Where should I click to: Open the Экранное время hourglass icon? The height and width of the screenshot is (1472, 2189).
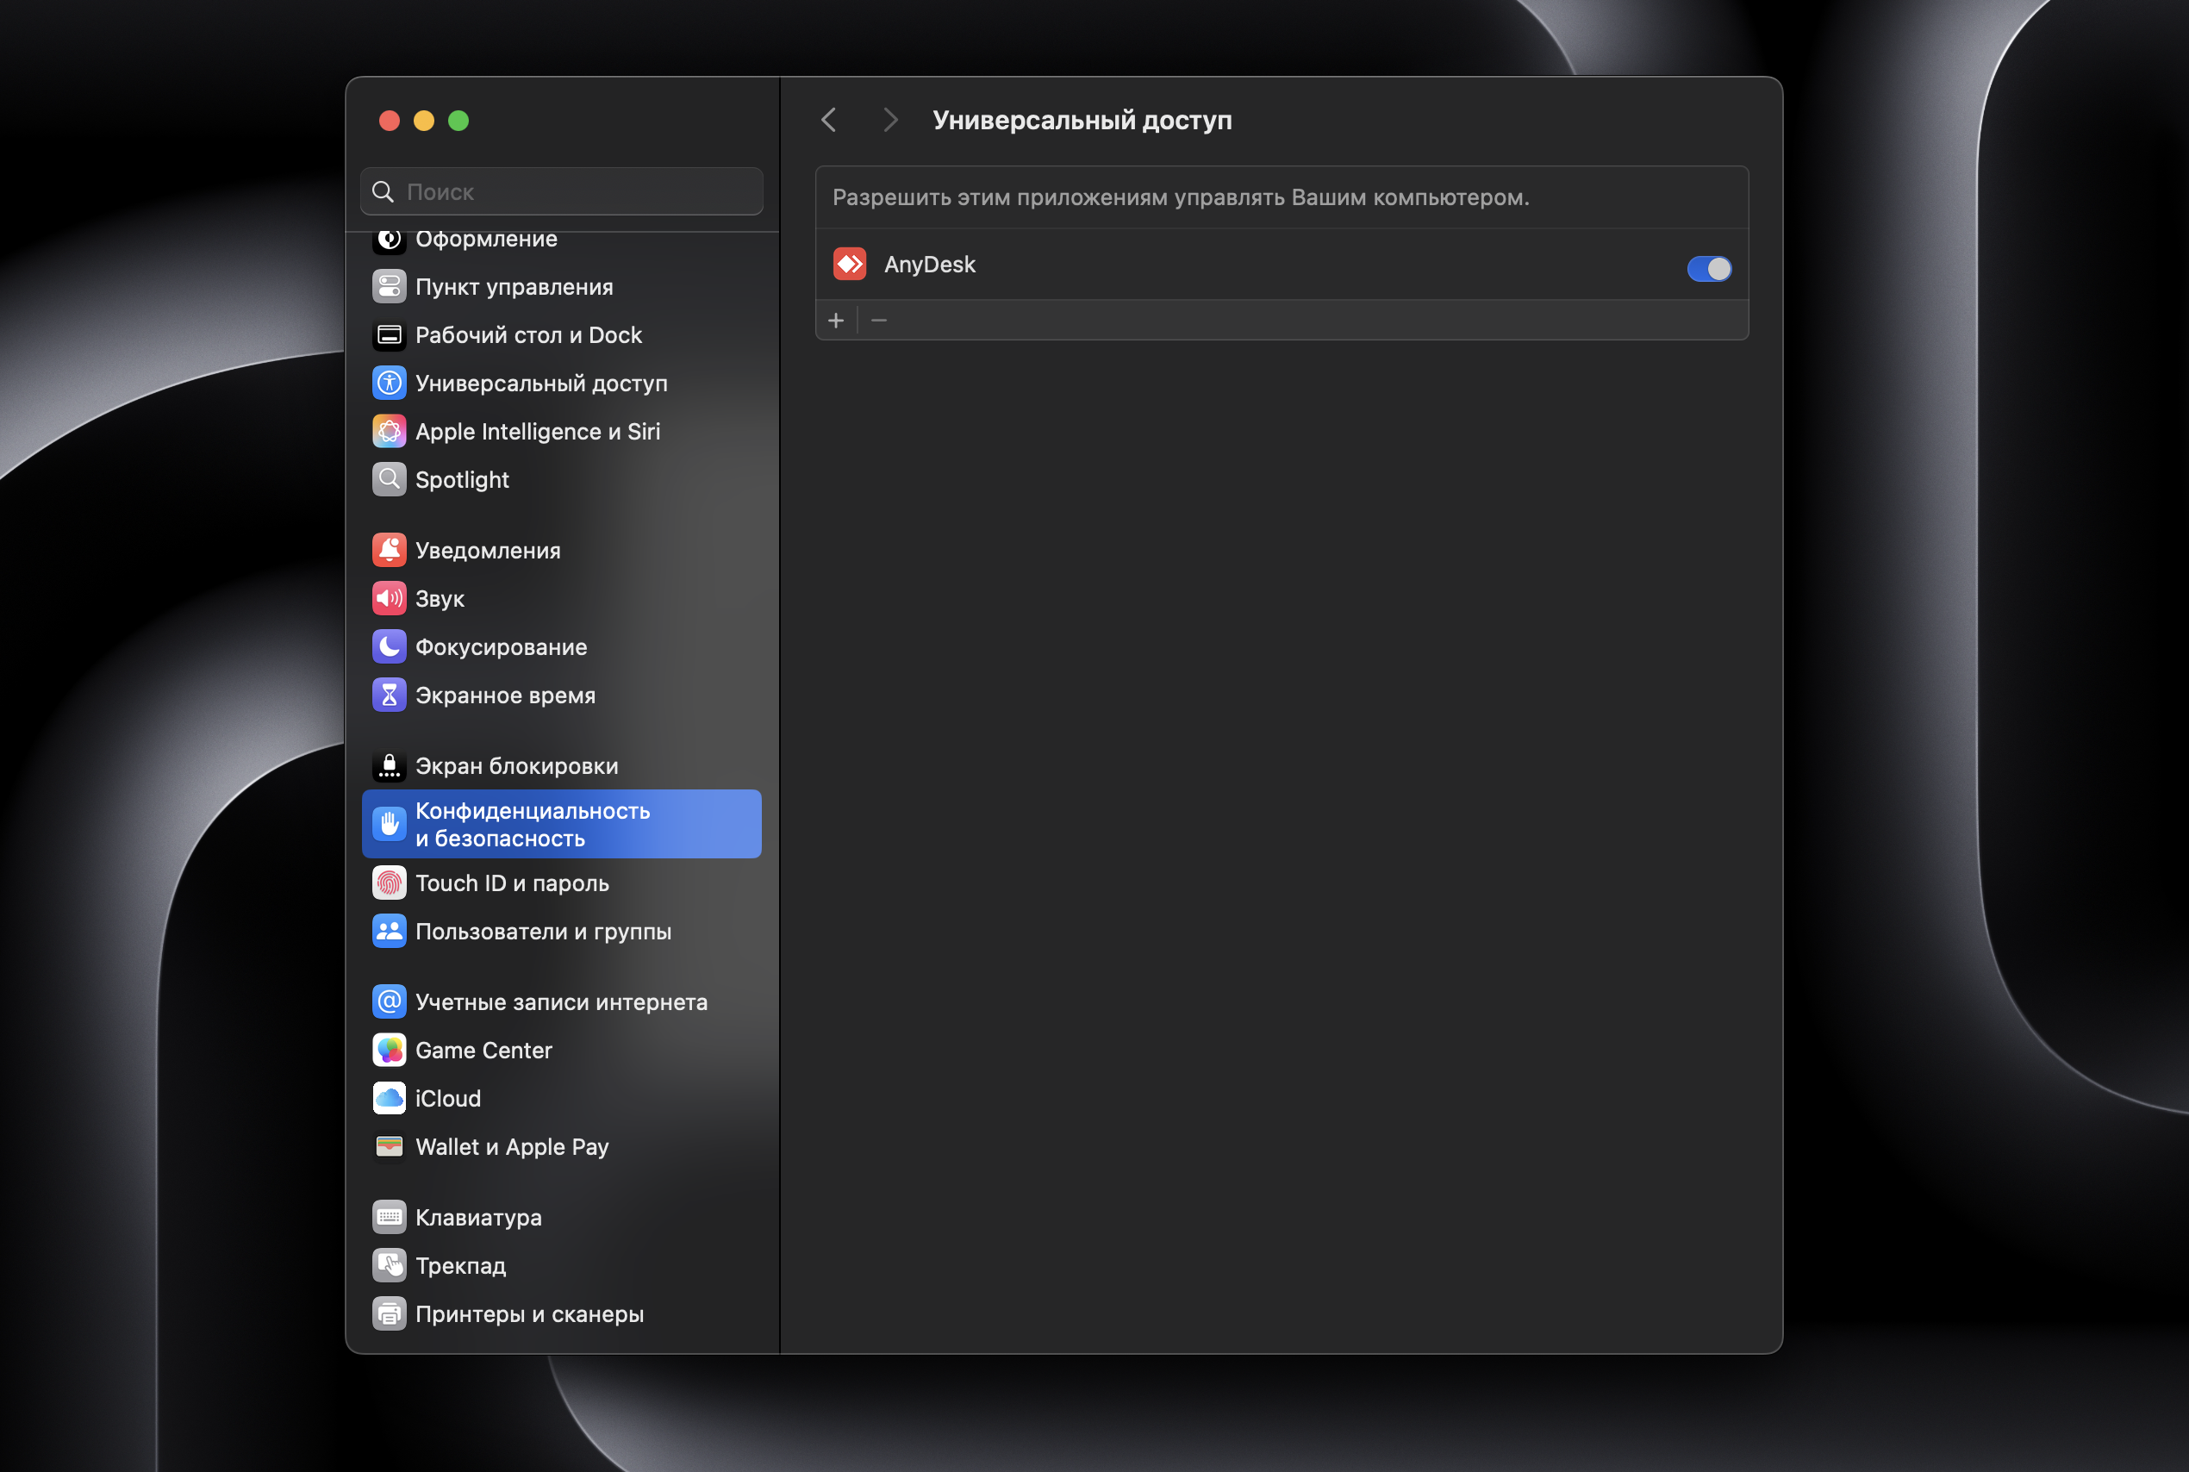pos(389,695)
